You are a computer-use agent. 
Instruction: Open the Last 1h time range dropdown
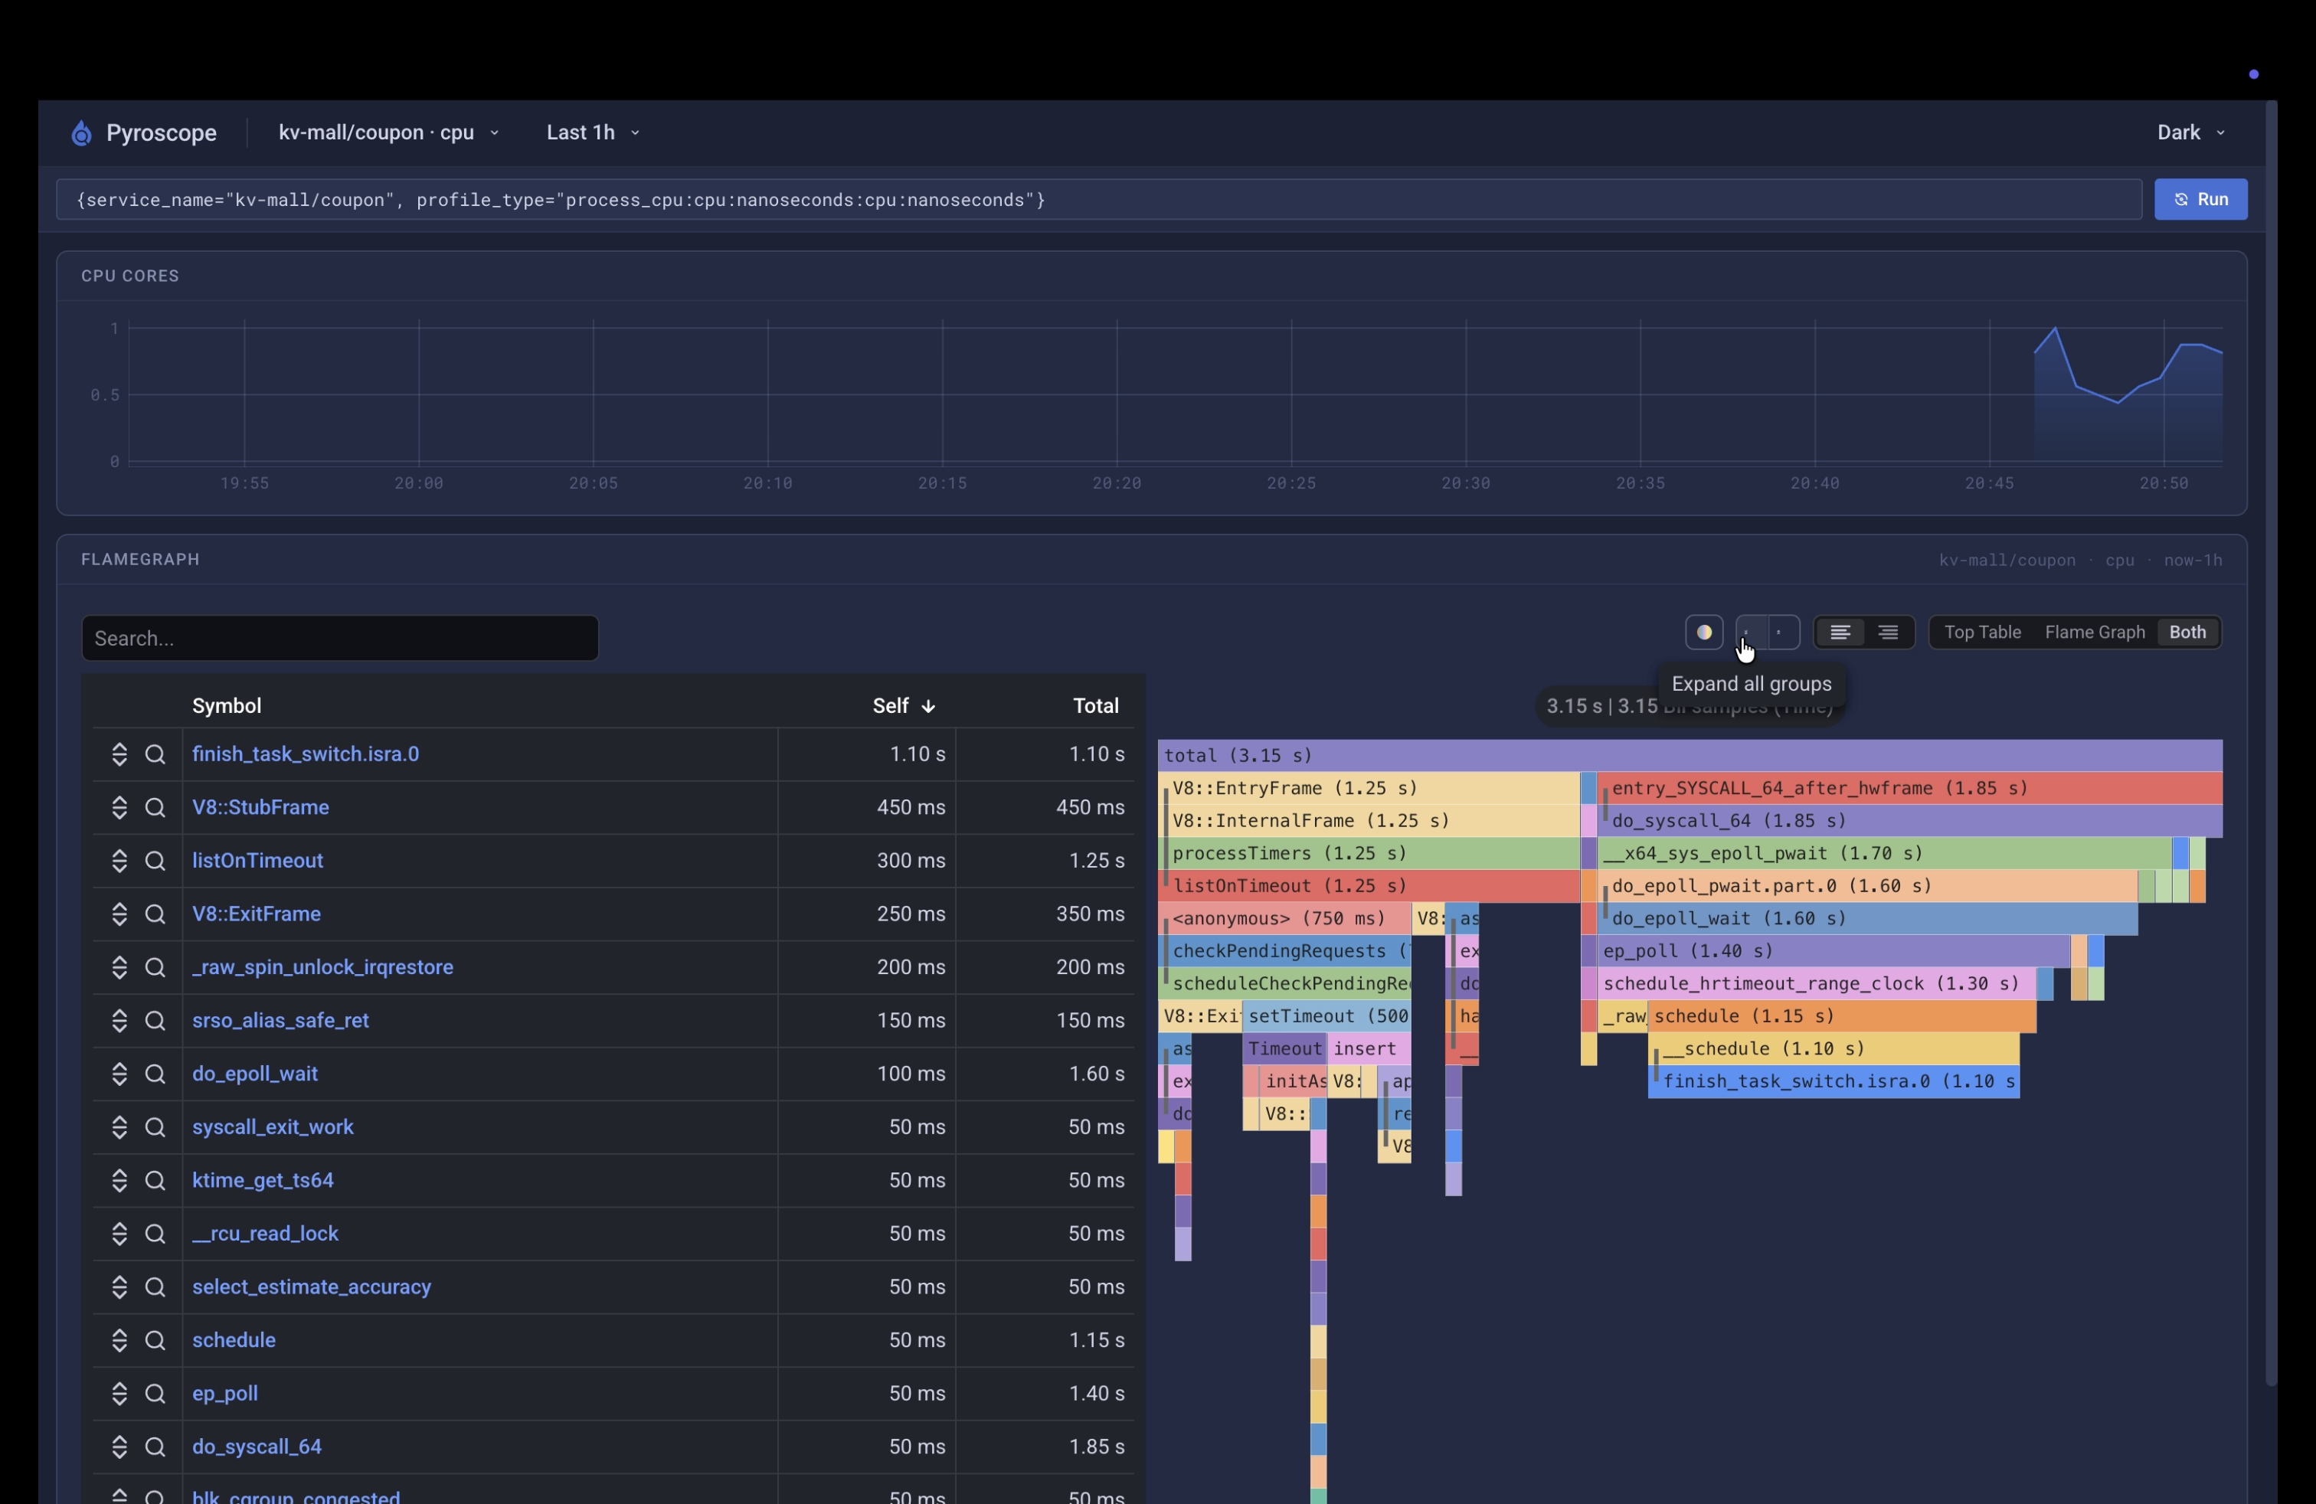coord(593,132)
